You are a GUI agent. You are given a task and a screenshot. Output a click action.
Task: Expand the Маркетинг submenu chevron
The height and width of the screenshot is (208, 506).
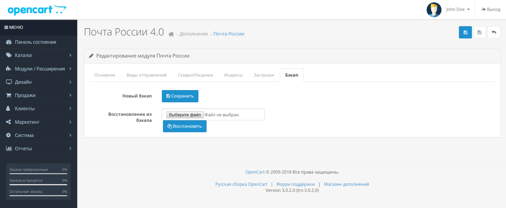(70, 122)
